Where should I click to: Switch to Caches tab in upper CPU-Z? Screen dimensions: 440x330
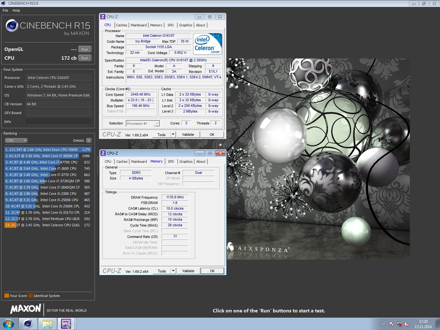[x=122, y=25]
